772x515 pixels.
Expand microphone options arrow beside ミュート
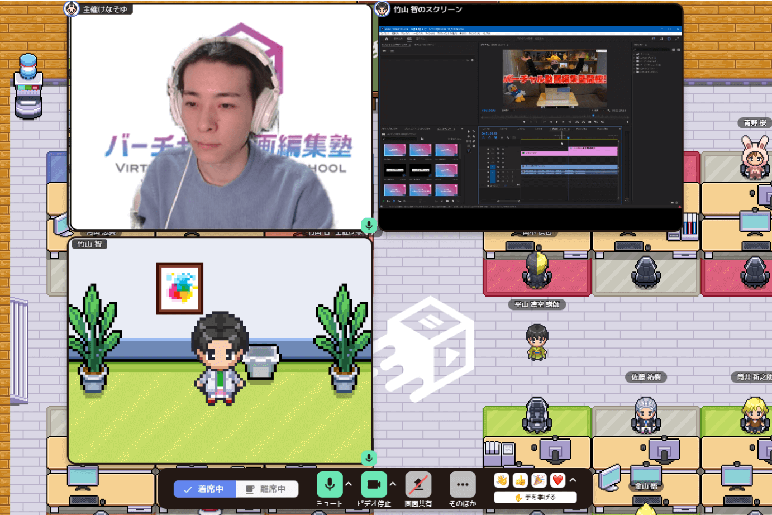(349, 484)
